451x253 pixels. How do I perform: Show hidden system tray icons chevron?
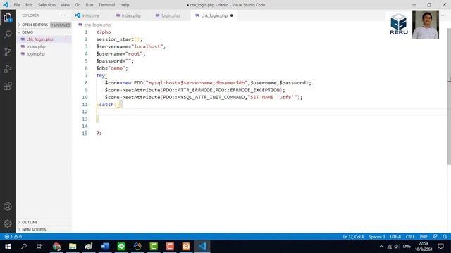click(381, 247)
